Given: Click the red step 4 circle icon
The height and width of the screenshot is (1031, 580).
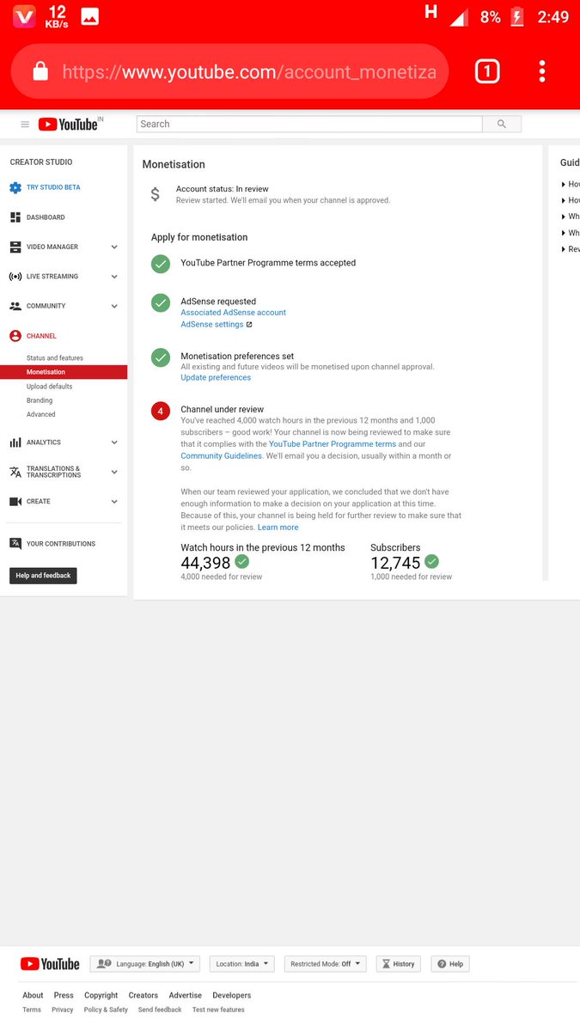Looking at the screenshot, I should (x=161, y=411).
